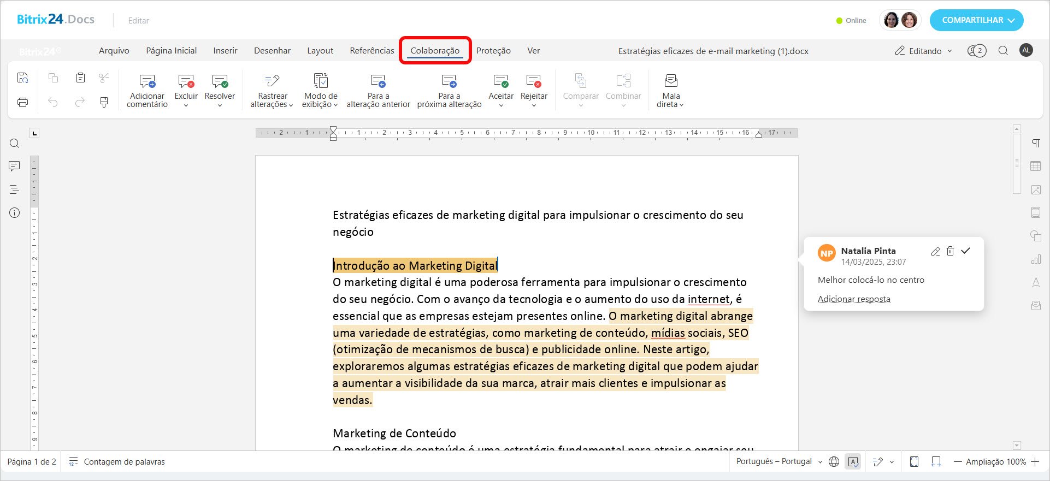Image resolution: width=1050 pixels, height=481 pixels.
Task: Open table settings in right sidebar
Action: [x=1035, y=167]
